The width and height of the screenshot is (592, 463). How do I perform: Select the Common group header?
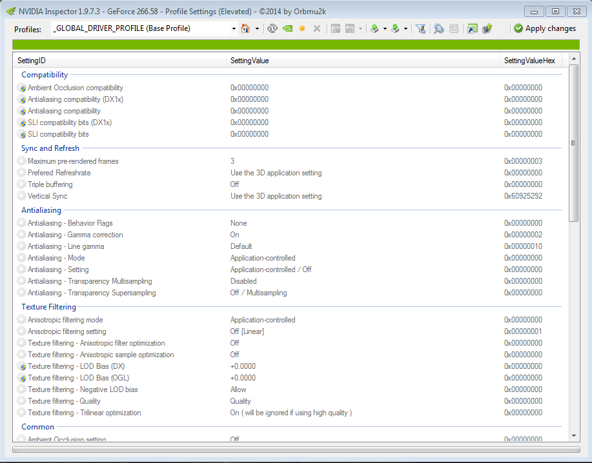tap(37, 427)
